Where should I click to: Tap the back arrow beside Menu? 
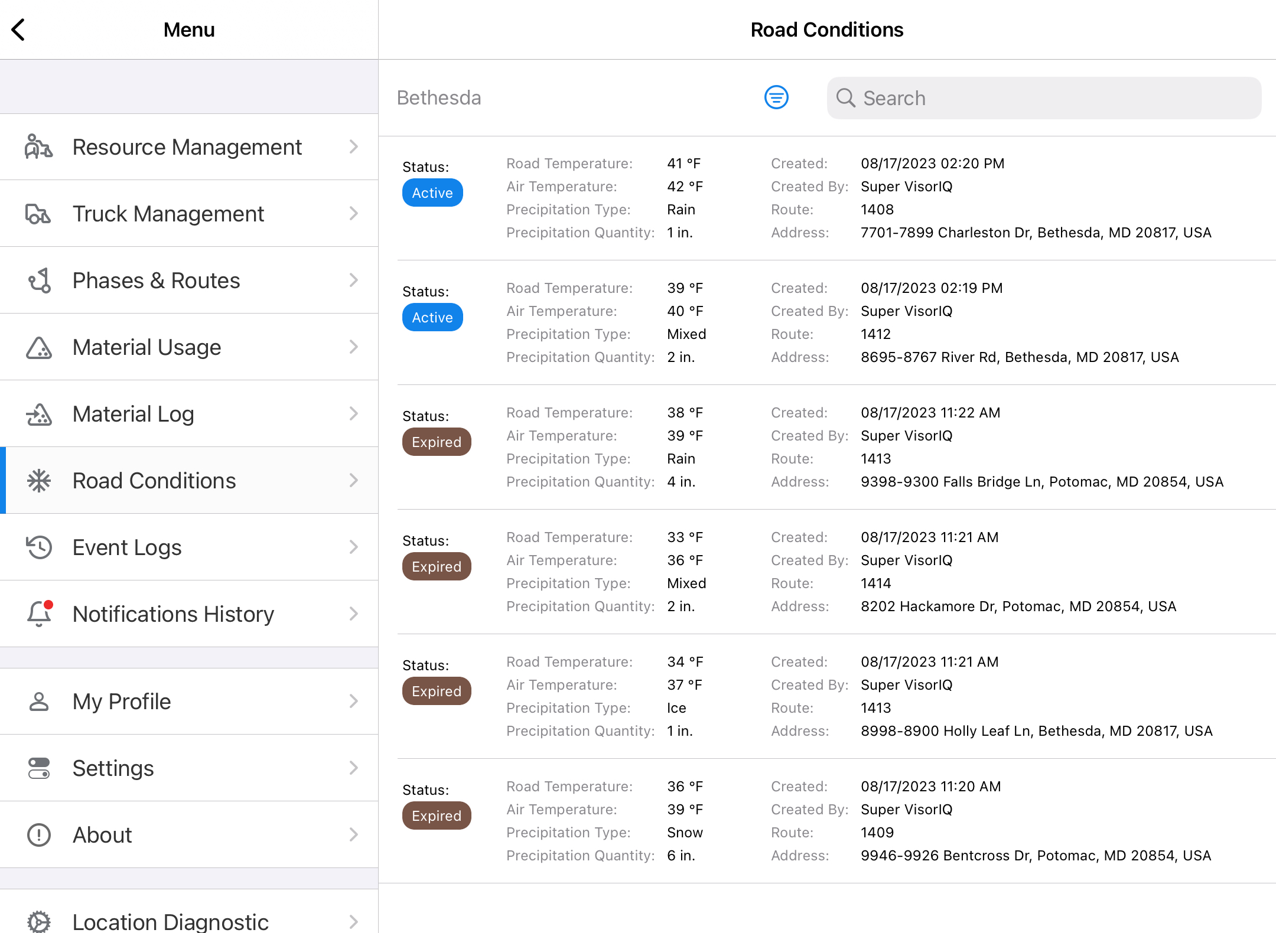point(19,30)
